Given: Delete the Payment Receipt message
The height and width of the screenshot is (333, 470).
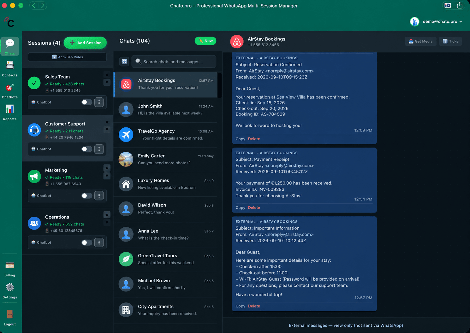Looking at the screenshot, I should pos(254,208).
